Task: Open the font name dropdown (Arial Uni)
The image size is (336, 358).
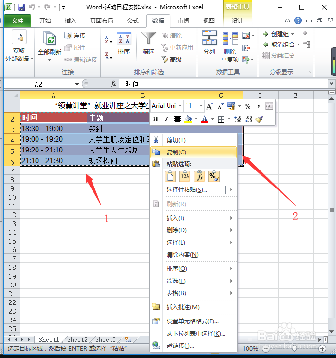Action: coord(180,106)
